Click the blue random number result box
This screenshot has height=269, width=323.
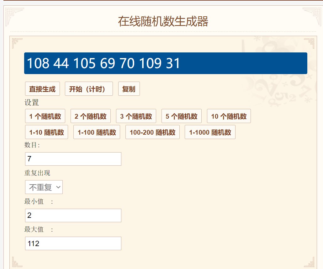166,63
